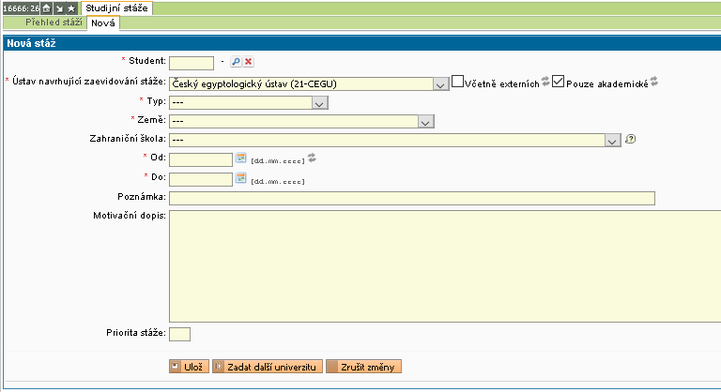
Task: Expand the Typ dropdown
Action: coord(319,103)
